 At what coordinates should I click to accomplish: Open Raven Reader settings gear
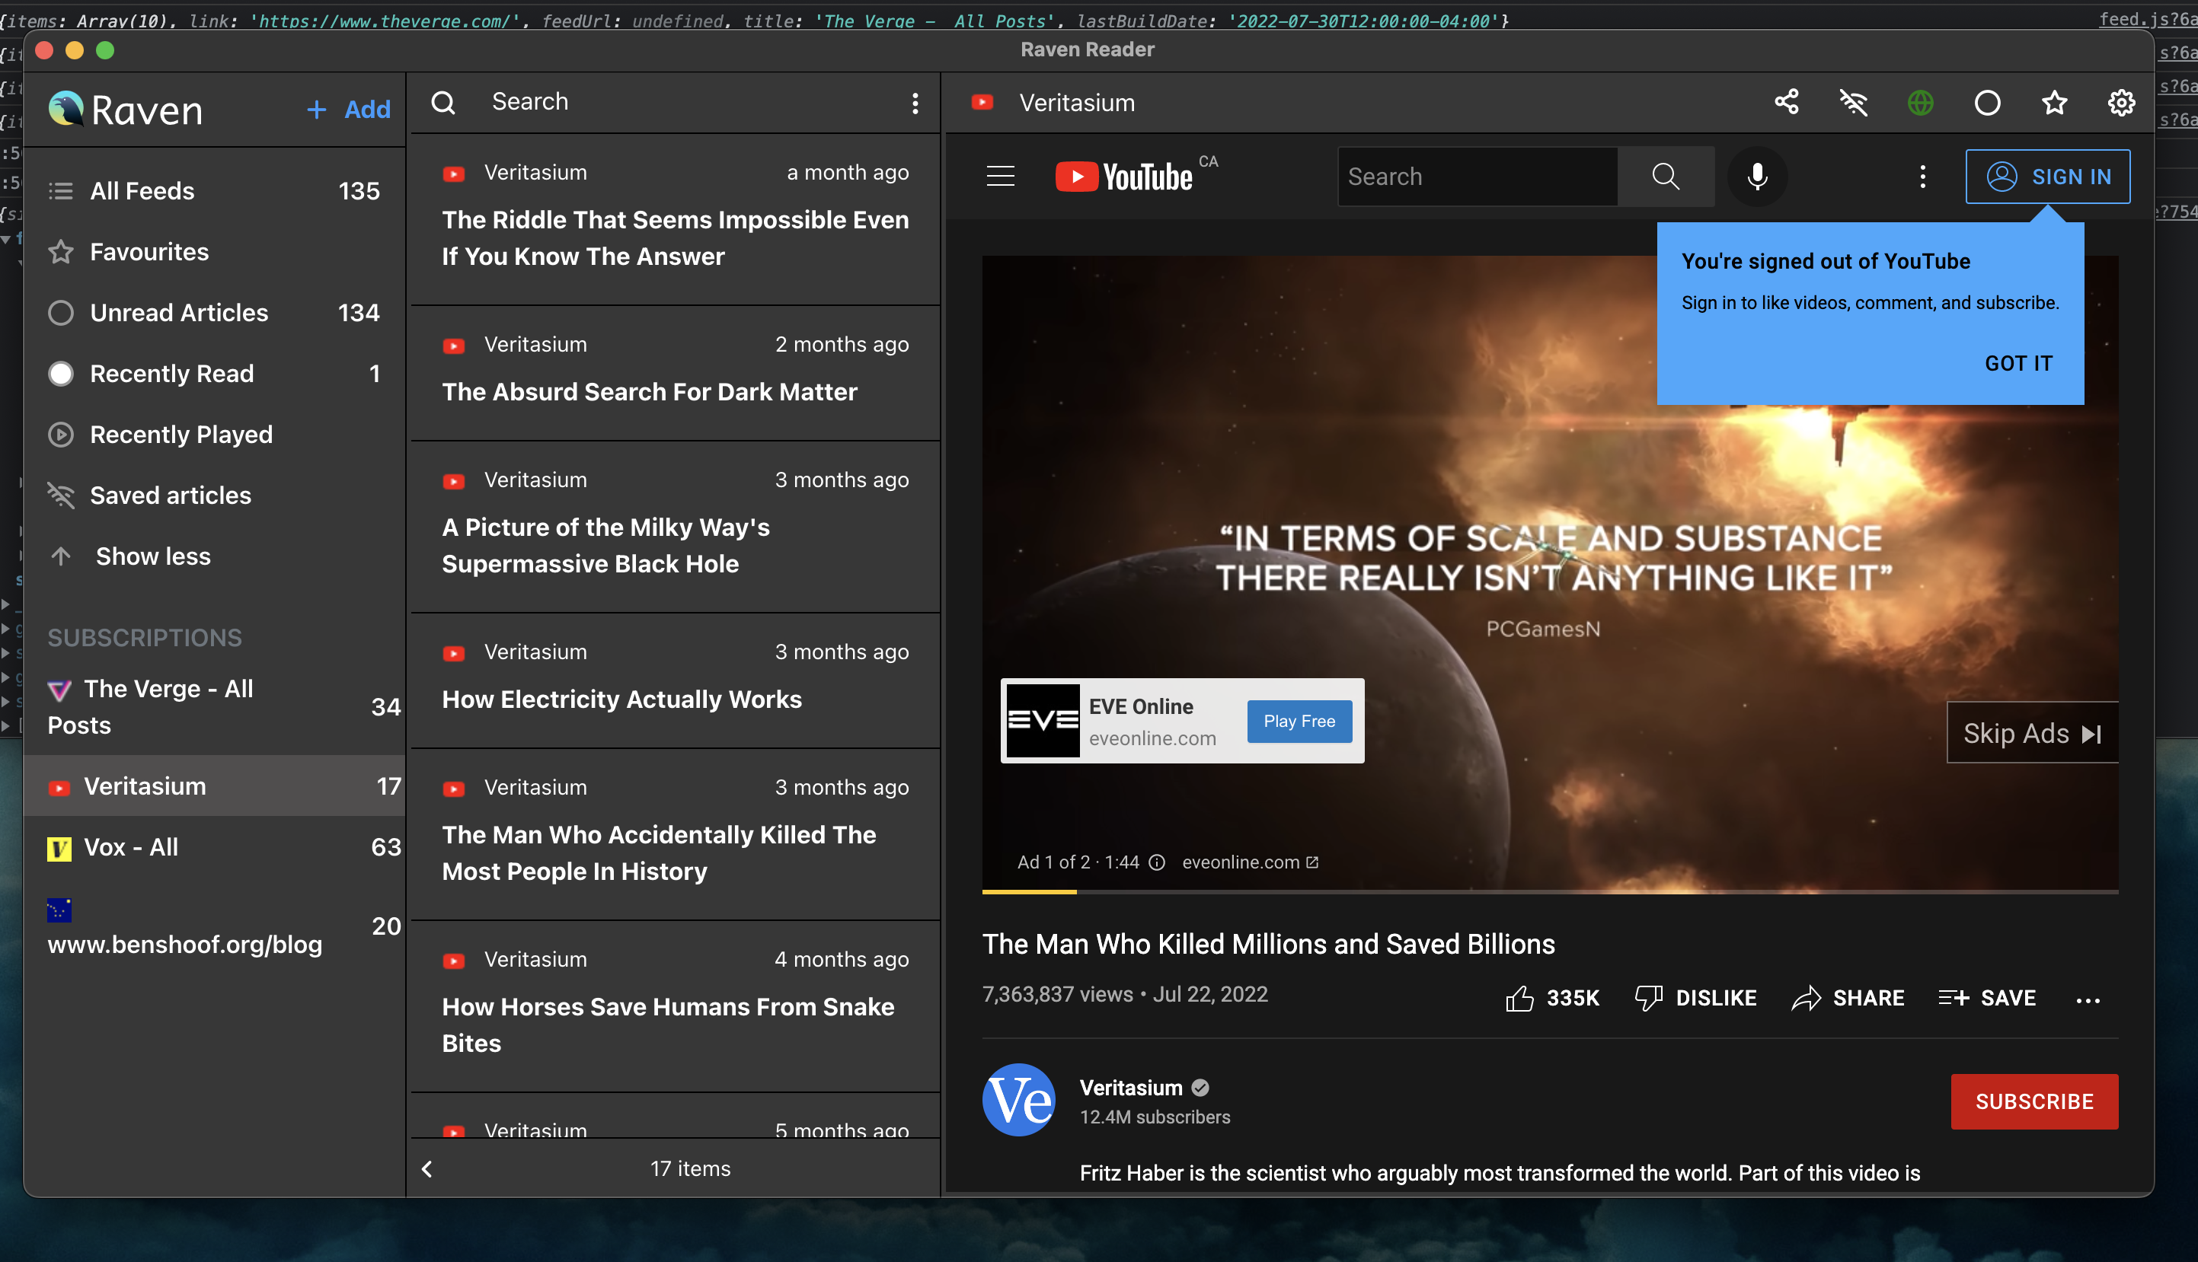click(x=2122, y=102)
